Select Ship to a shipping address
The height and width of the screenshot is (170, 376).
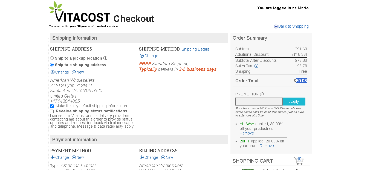tap(52, 65)
